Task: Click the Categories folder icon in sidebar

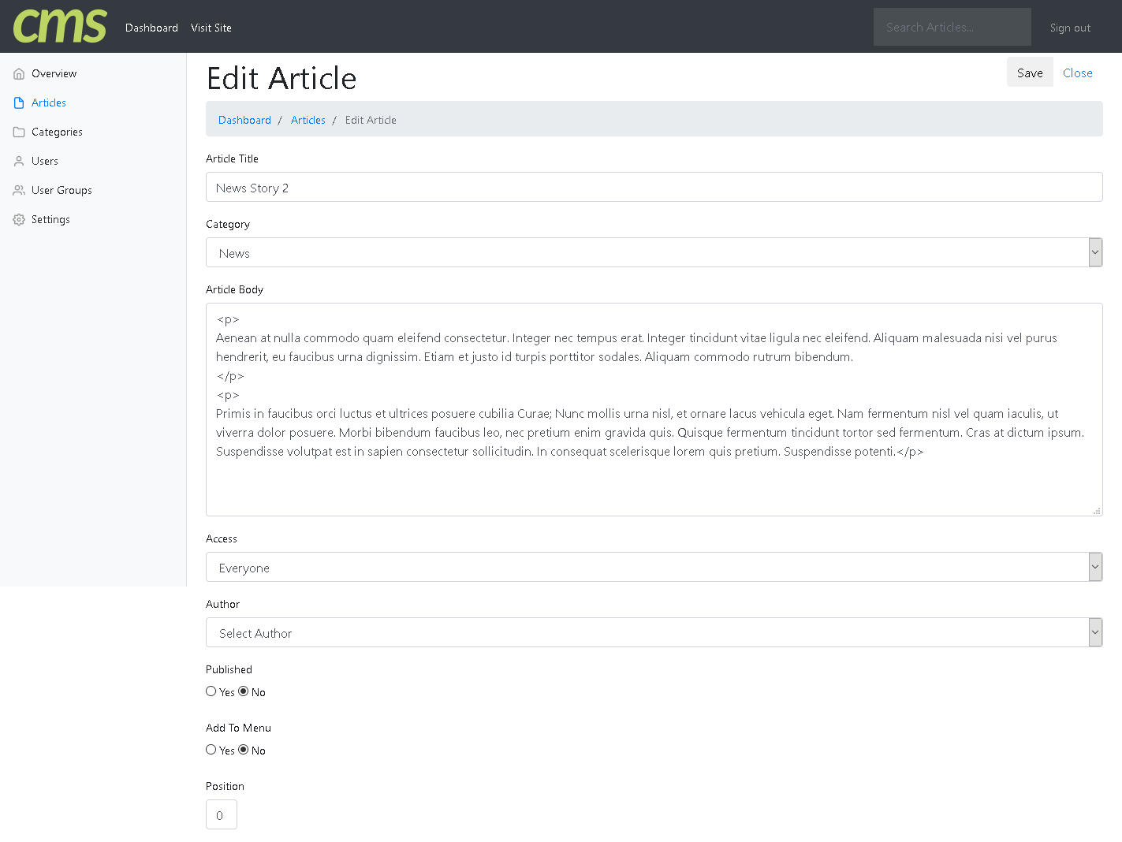Action: 19,132
